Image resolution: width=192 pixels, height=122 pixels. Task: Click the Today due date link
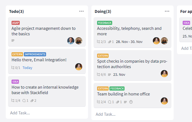[x=27, y=68]
